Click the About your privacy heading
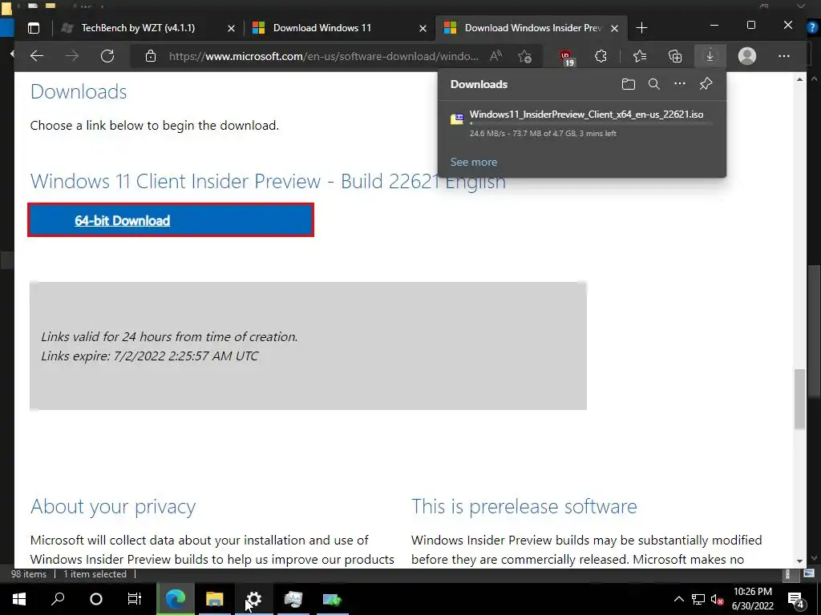 tap(113, 506)
